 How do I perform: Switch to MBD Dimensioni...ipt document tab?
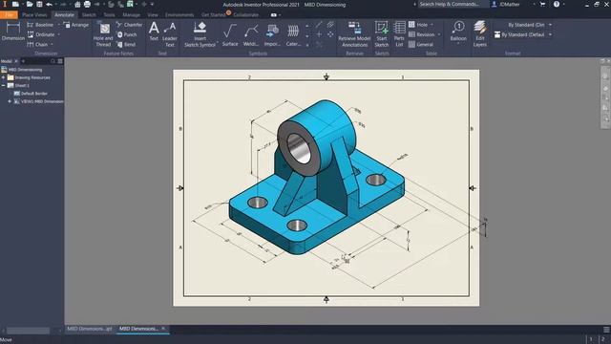coord(90,329)
